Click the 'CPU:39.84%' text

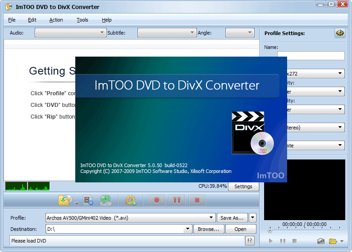pyautogui.click(x=213, y=186)
